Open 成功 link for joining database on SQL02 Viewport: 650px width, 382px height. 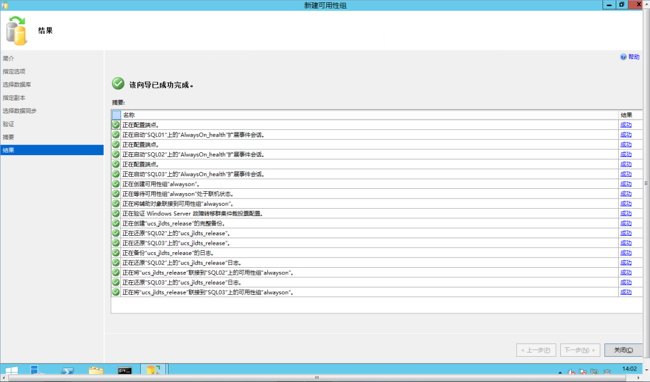[x=625, y=273]
